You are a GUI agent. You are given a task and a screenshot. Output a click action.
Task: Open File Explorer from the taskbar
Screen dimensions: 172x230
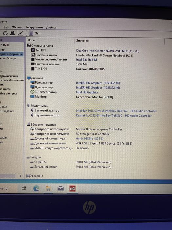click(48, 188)
